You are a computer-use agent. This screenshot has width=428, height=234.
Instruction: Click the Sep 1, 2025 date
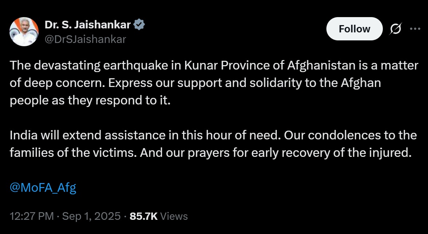point(91,216)
